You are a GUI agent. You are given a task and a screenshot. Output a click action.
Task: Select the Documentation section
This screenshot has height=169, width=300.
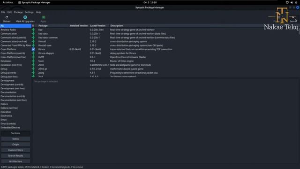15,92
